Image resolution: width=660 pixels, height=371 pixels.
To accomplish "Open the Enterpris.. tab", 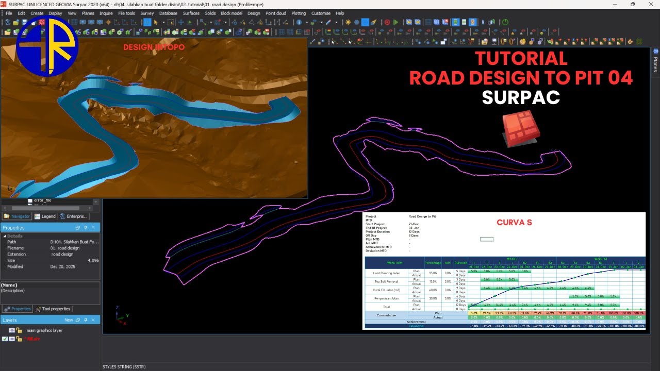I will (73, 216).
